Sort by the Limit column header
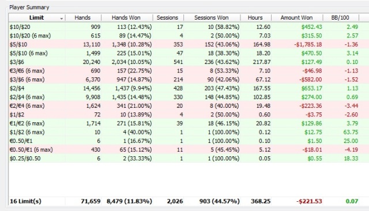Image resolution: width=369 pixels, height=211 pixels. point(37,18)
